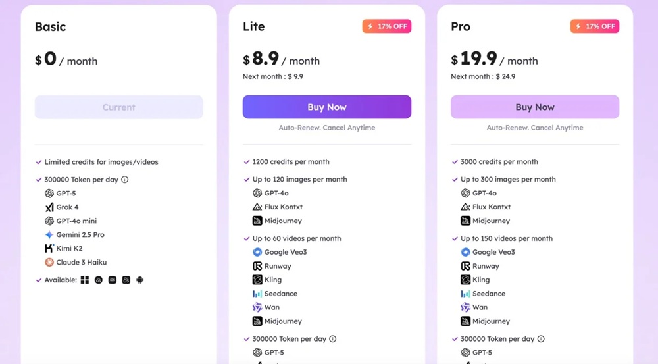
Task: Click the Wan icon in Lite plan
Action: point(257,307)
